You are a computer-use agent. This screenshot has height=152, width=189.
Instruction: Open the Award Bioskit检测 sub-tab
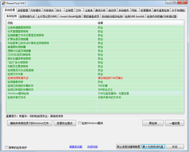coord(71,16)
